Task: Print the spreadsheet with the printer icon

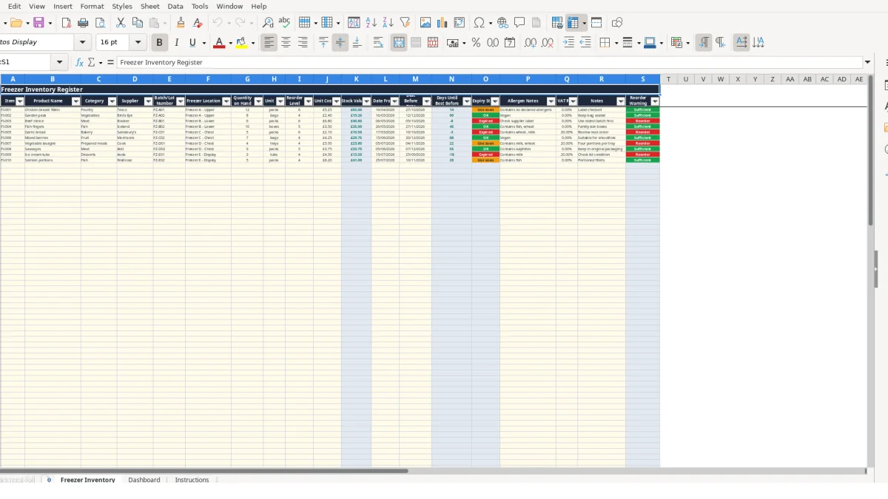Action: pyautogui.click(x=84, y=23)
